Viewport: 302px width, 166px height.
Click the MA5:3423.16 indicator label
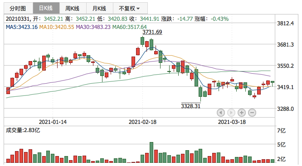click(22, 27)
